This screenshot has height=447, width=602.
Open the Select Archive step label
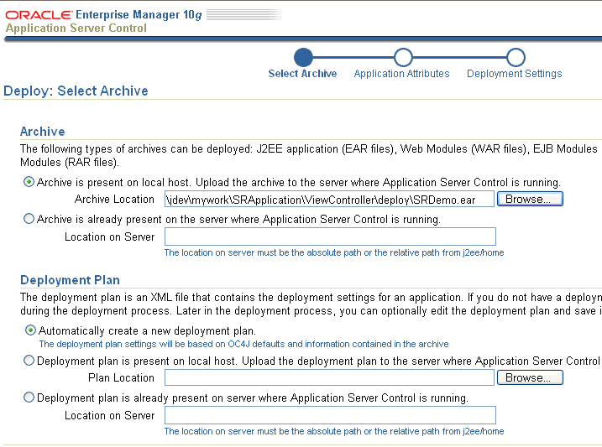302,74
